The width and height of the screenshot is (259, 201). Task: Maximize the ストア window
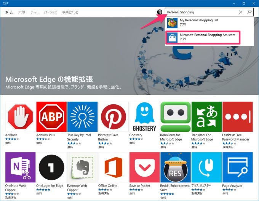[x=244, y=3]
